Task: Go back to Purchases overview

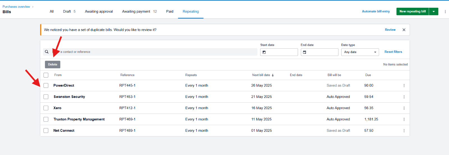Action: pyautogui.click(x=16, y=7)
